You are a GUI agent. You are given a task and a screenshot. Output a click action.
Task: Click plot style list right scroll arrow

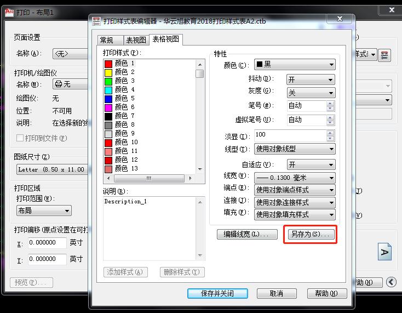[190, 178]
